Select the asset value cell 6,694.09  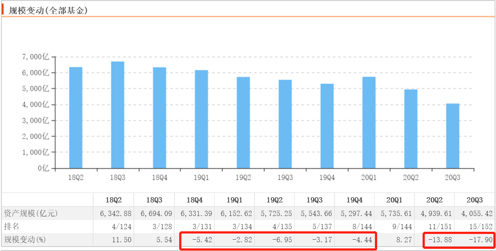click(153, 213)
